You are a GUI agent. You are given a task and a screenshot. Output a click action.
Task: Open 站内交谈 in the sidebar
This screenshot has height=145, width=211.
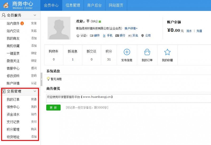tap(13, 31)
